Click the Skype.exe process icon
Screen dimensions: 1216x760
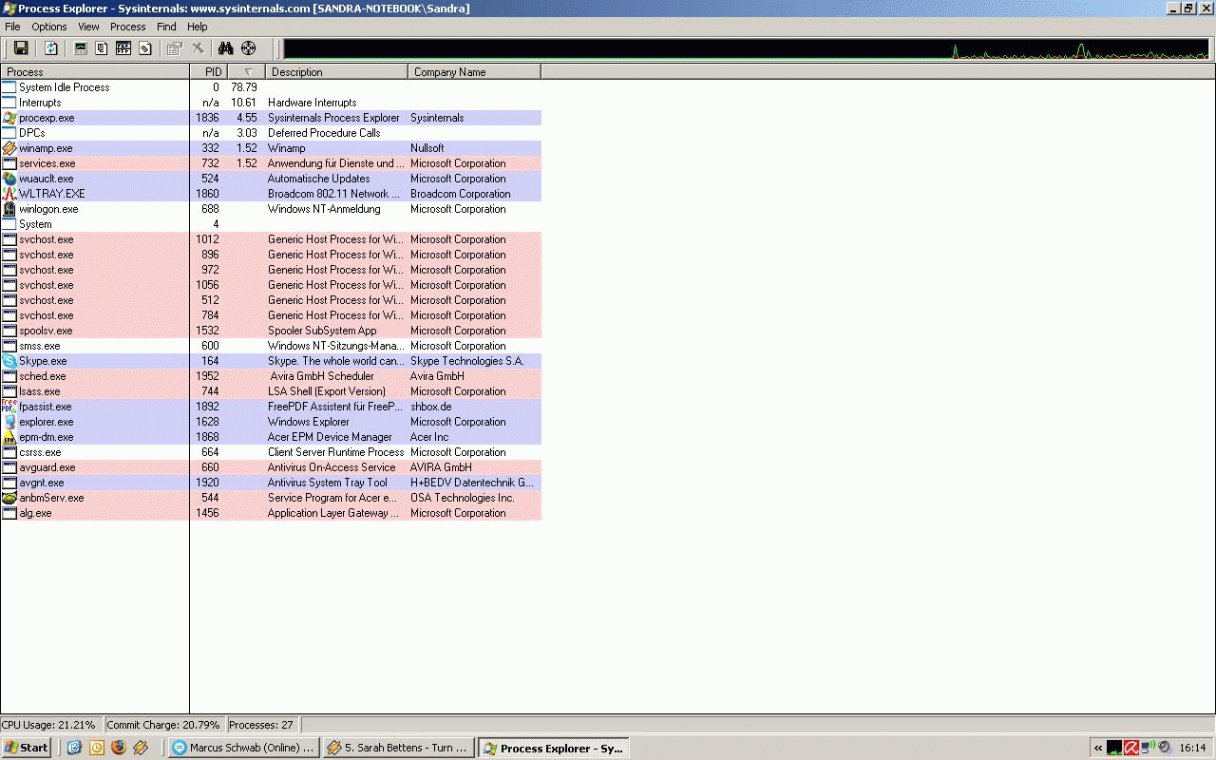[9, 361]
